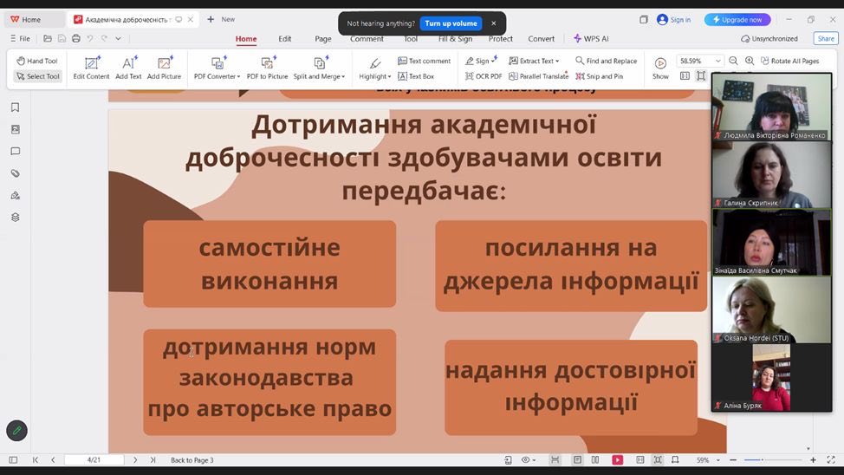Click the Show slideshow icon
The image size is (844, 475).
660,63
